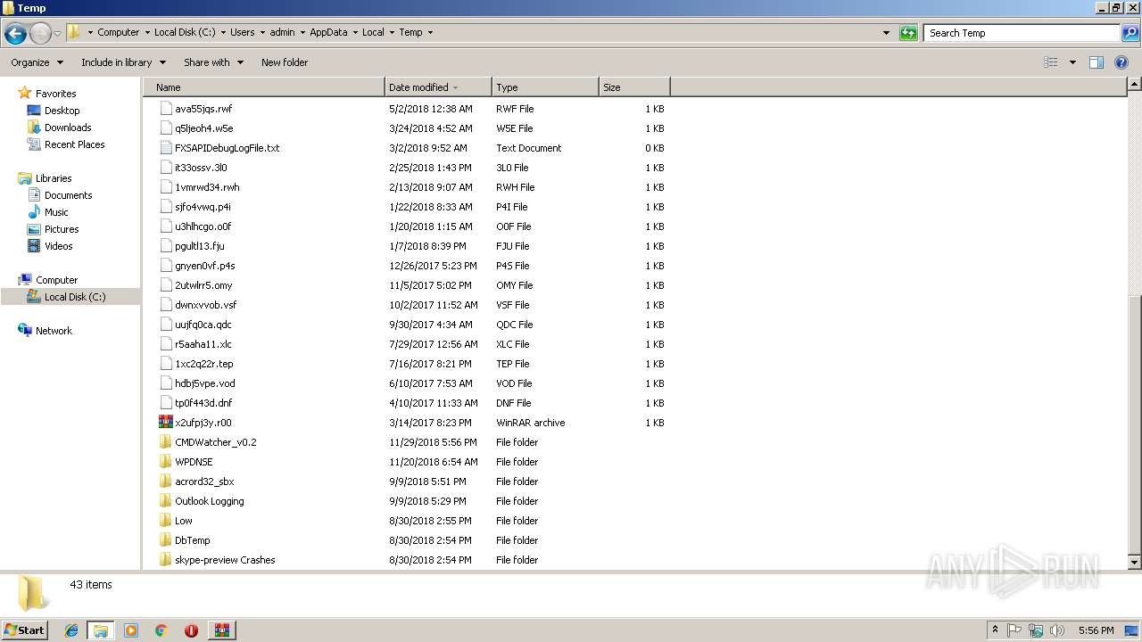1142x642 pixels.
Task: Open Explorer help icon
Action: (x=1121, y=62)
